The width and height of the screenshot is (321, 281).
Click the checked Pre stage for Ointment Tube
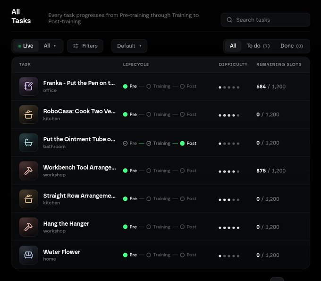(x=125, y=144)
